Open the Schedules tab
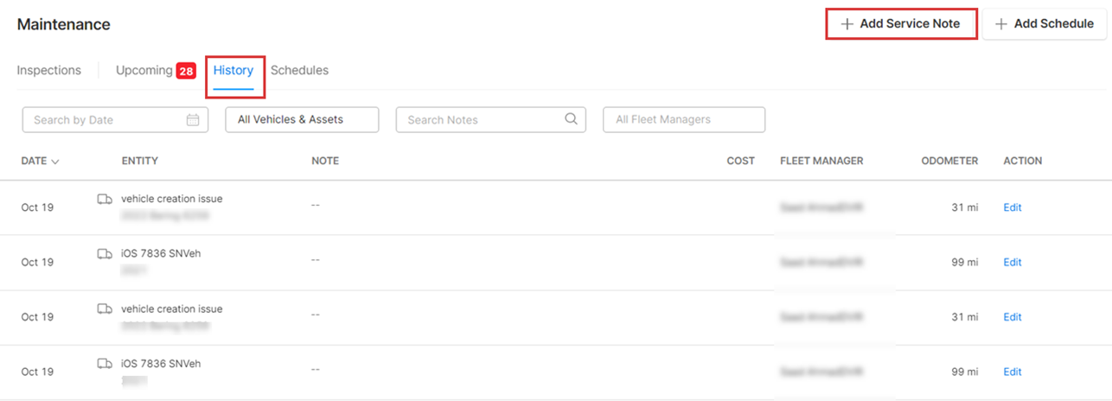1112x401 pixels. pyautogui.click(x=299, y=70)
